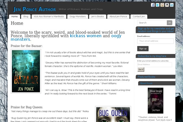Go to the Blog tab

[x=26, y=16]
